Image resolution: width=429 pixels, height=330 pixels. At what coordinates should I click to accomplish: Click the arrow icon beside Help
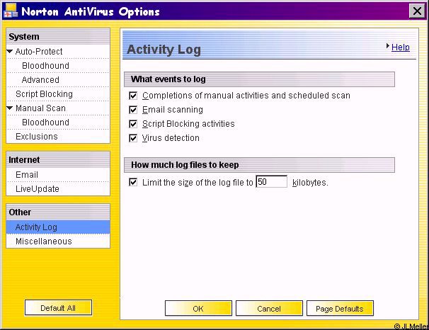388,47
